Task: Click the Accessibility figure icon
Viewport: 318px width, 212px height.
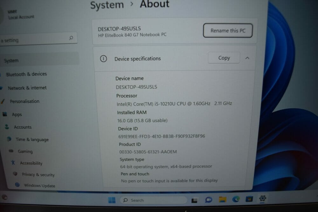Action: (x=13, y=162)
